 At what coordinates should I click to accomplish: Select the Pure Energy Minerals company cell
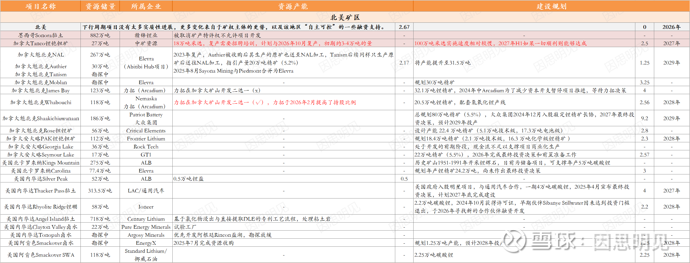click(146, 227)
